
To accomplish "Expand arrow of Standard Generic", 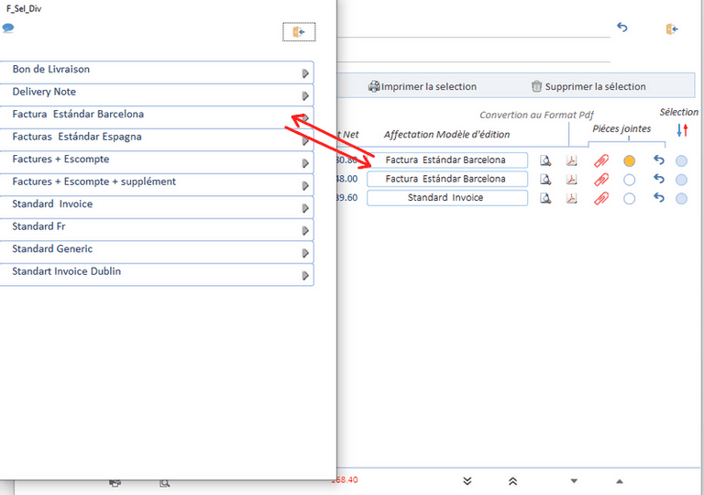I will 305,253.
